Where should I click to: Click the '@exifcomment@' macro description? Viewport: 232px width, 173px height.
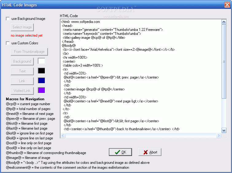tap(68, 167)
